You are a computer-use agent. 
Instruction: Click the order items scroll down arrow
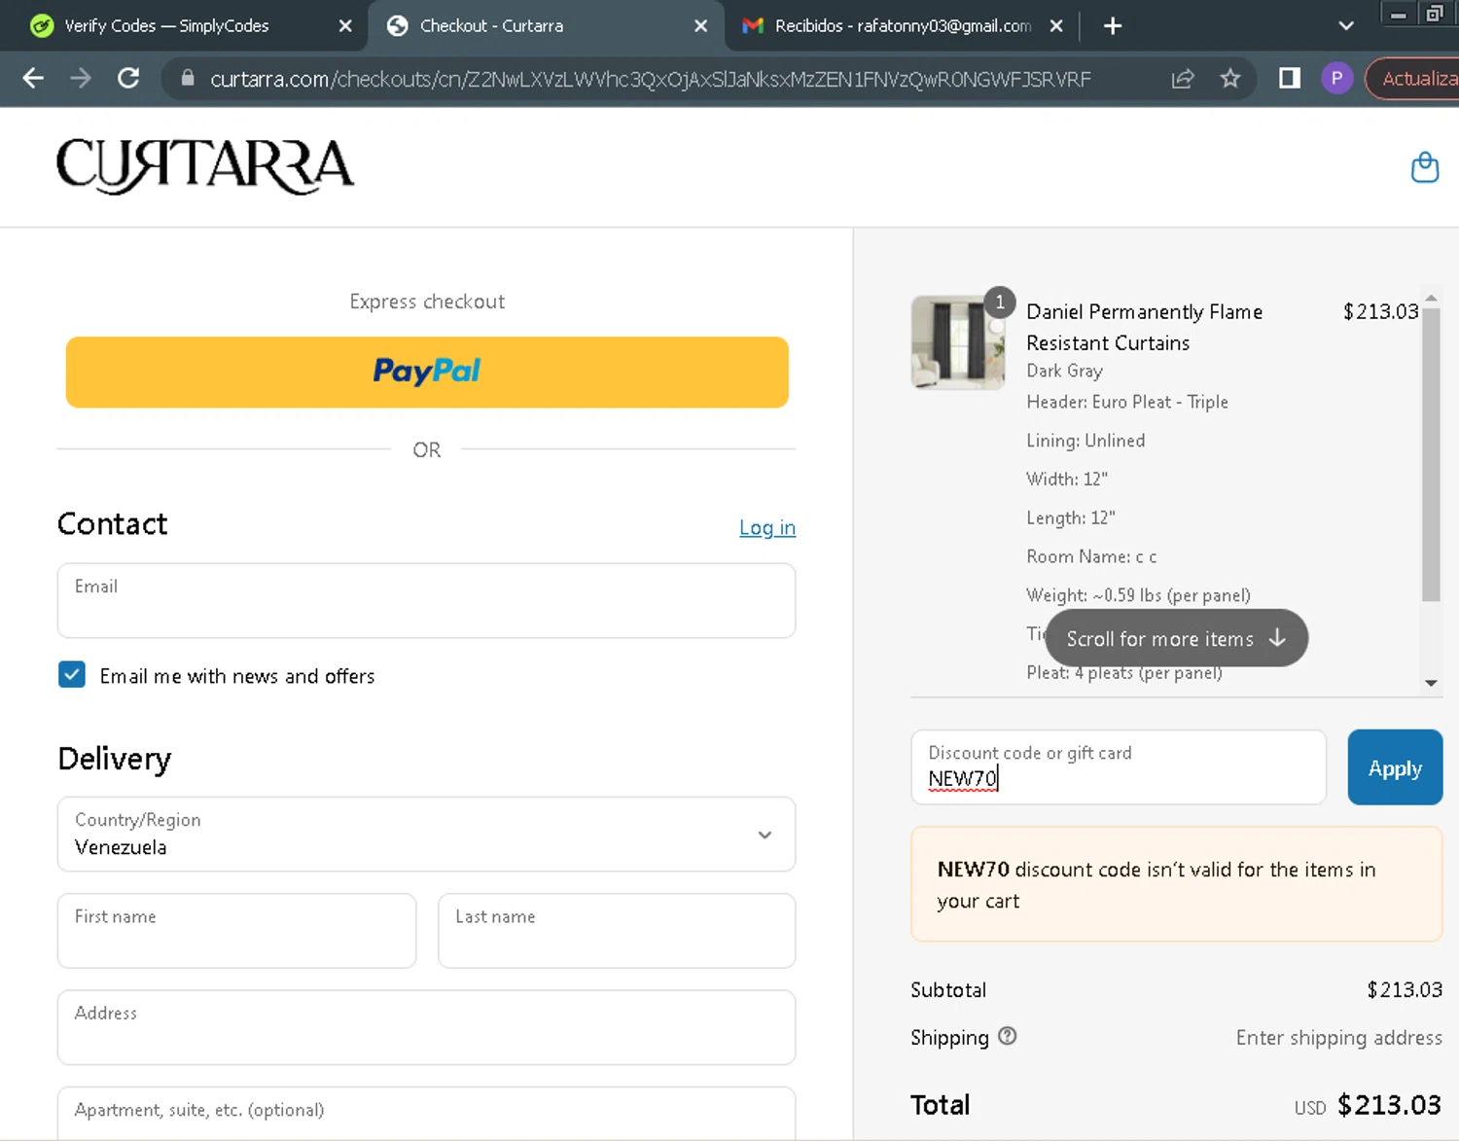(x=1431, y=683)
